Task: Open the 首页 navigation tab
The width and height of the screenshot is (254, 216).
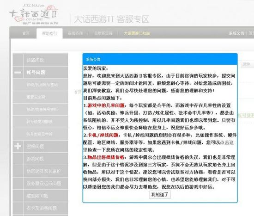Action: click(26, 33)
